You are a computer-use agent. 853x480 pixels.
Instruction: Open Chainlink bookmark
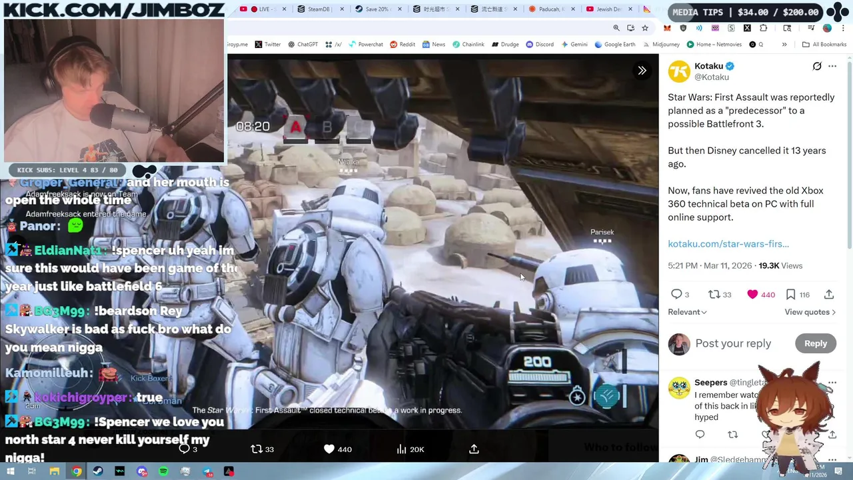[x=468, y=44]
